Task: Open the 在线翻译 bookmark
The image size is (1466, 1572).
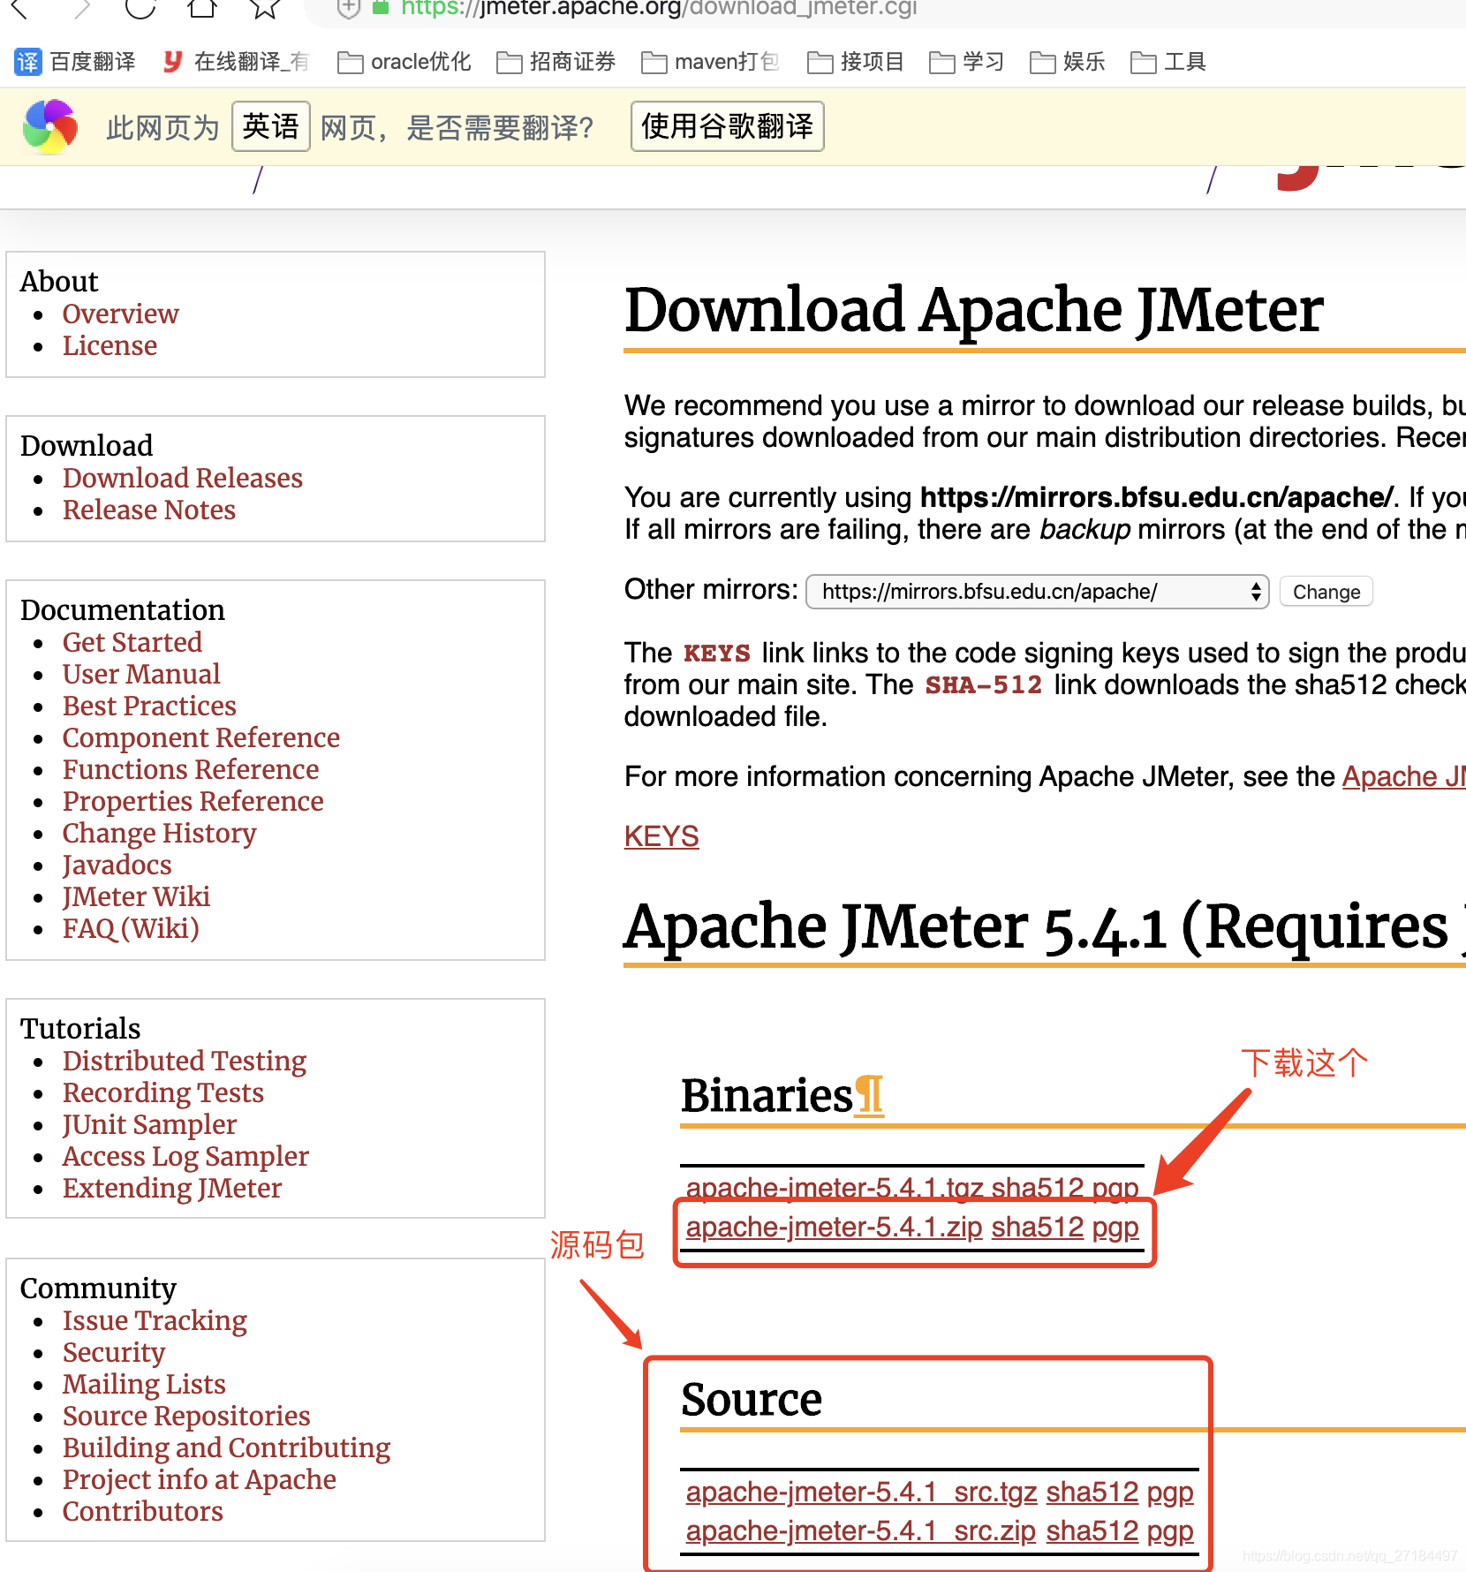Action: [236, 62]
